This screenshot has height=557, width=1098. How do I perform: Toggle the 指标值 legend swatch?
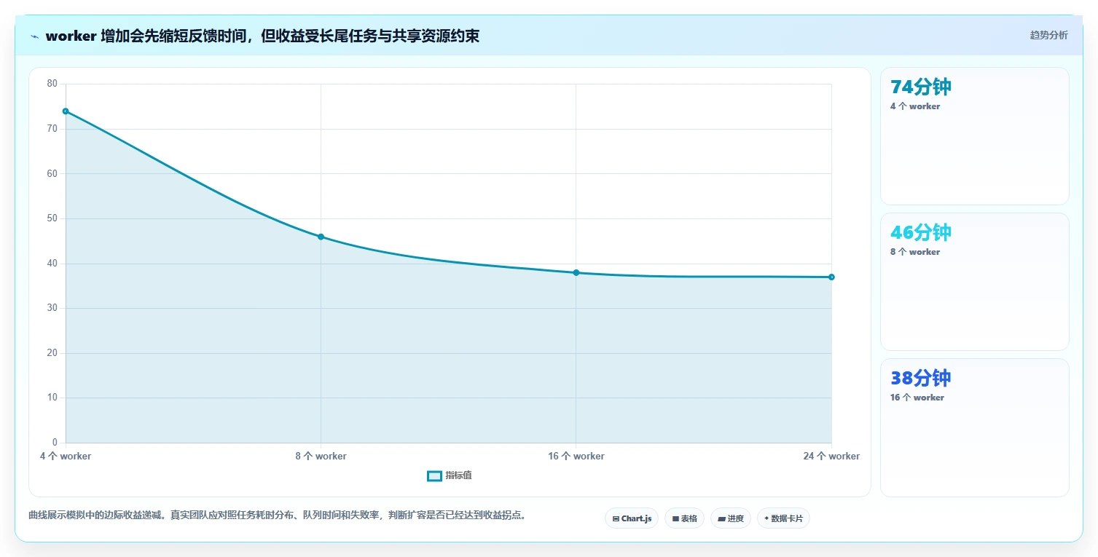point(434,475)
